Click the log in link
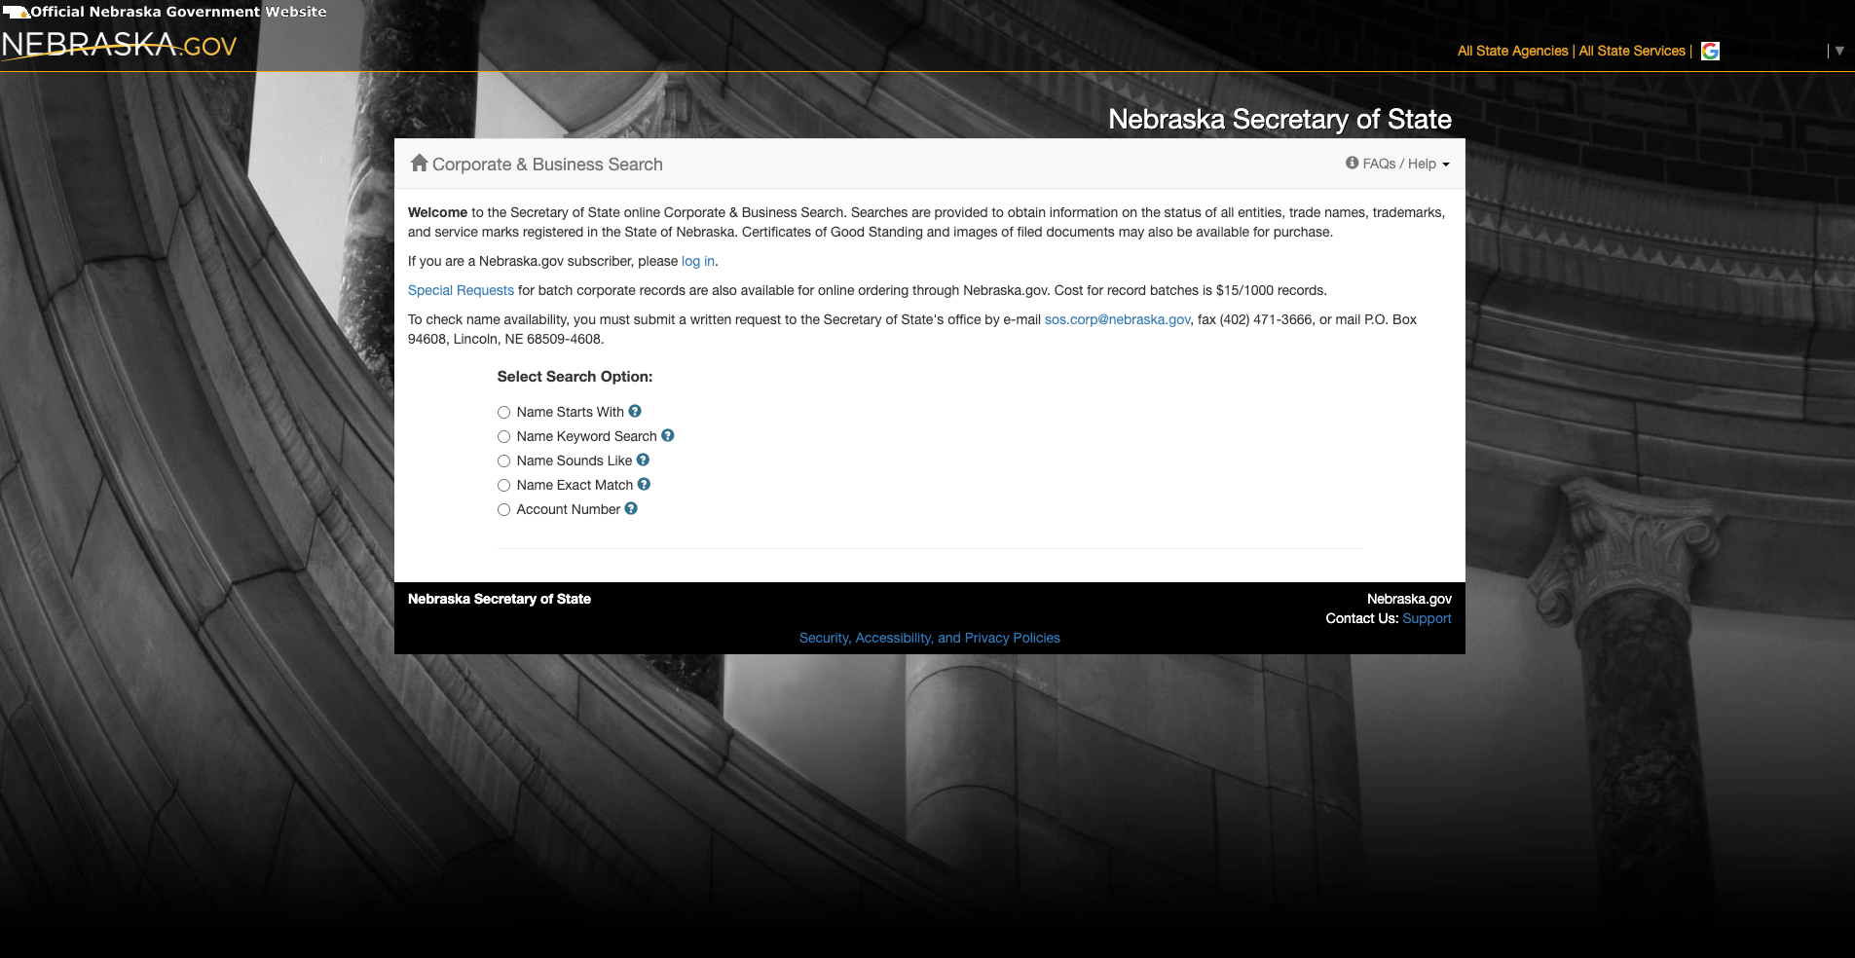The height and width of the screenshot is (958, 1855). click(697, 261)
